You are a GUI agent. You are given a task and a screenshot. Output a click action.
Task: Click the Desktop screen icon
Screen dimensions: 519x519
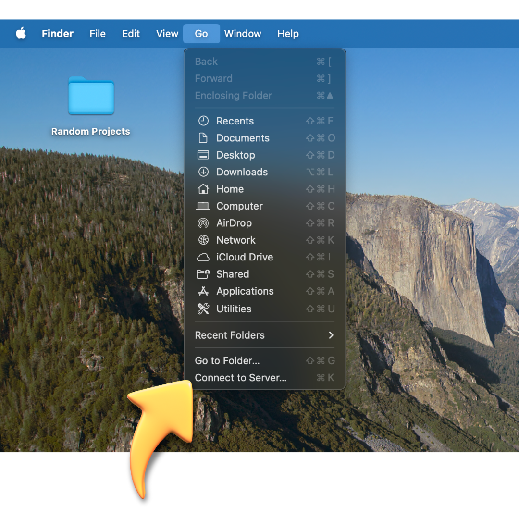pyautogui.click(x=203, y=155)
